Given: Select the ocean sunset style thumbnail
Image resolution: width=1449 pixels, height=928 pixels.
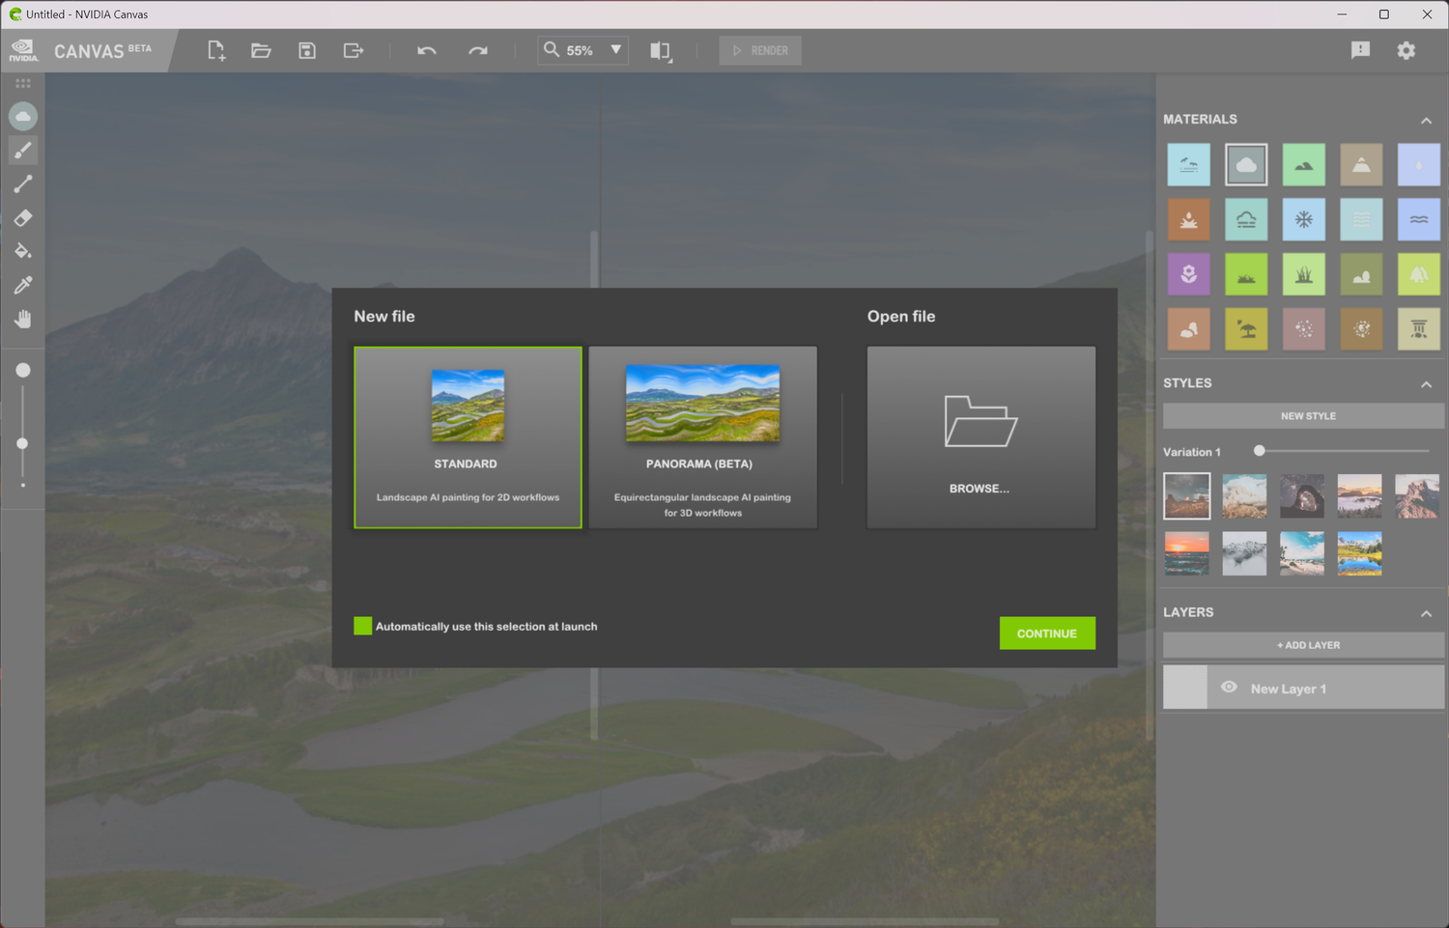Looking at the screenshot, I should pyautogui.click(x=1187, y=553).
